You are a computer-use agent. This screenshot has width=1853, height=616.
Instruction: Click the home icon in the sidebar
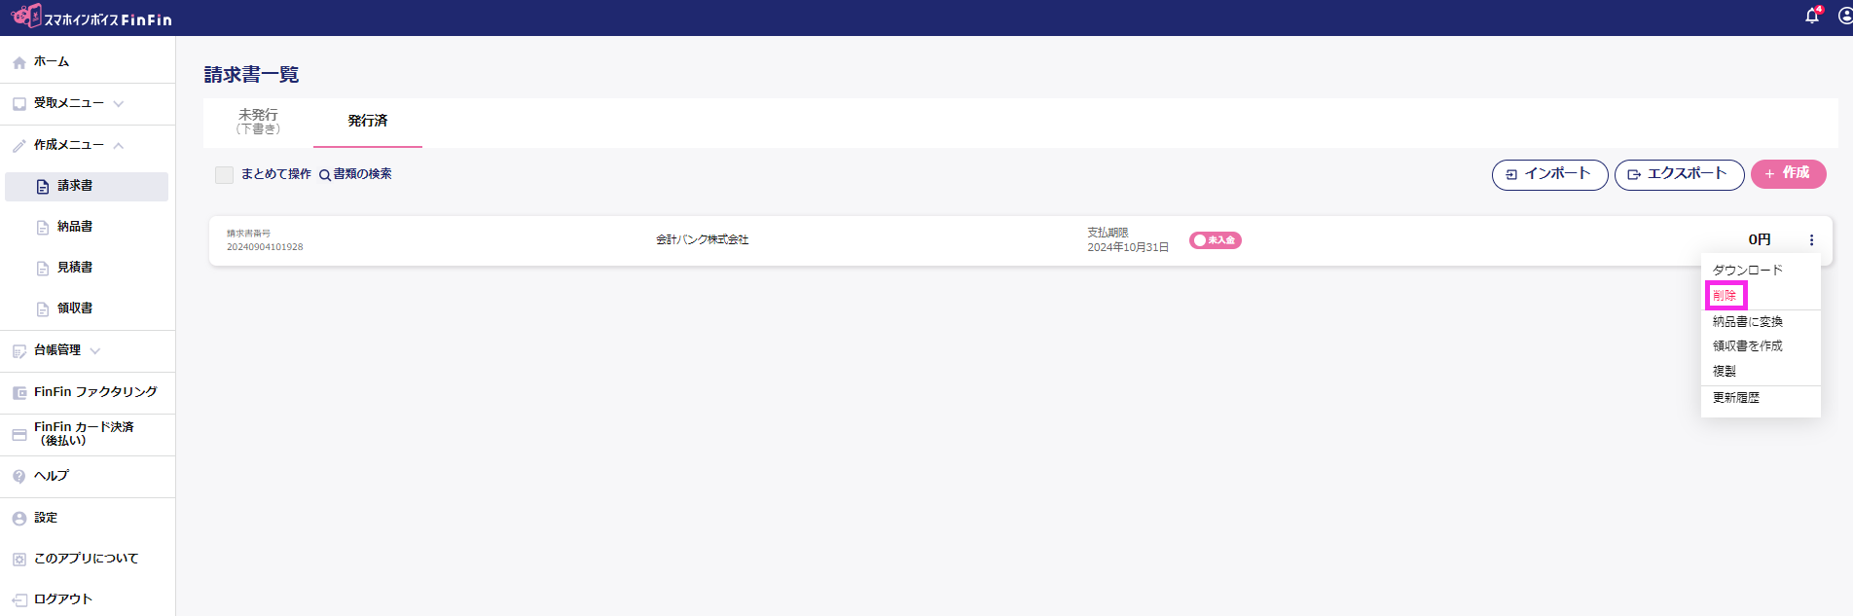[x=19, y=62]
